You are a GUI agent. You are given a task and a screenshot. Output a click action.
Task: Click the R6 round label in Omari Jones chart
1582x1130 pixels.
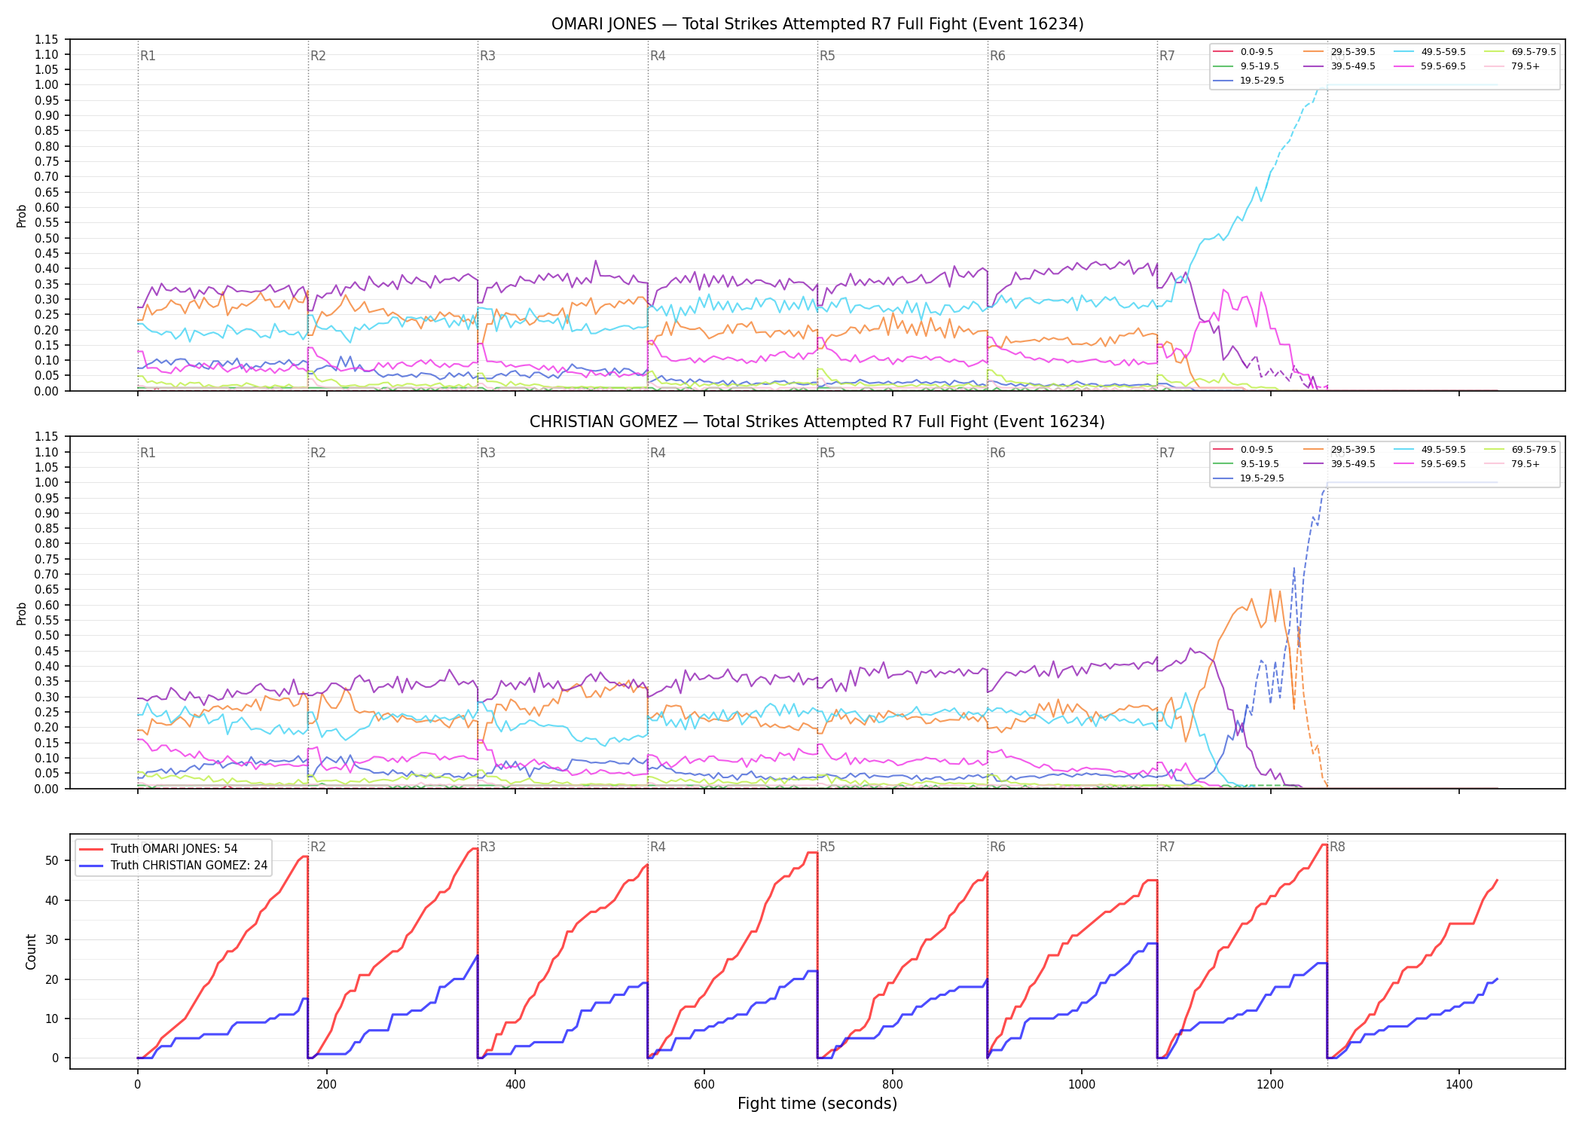(x=997, y=56)
